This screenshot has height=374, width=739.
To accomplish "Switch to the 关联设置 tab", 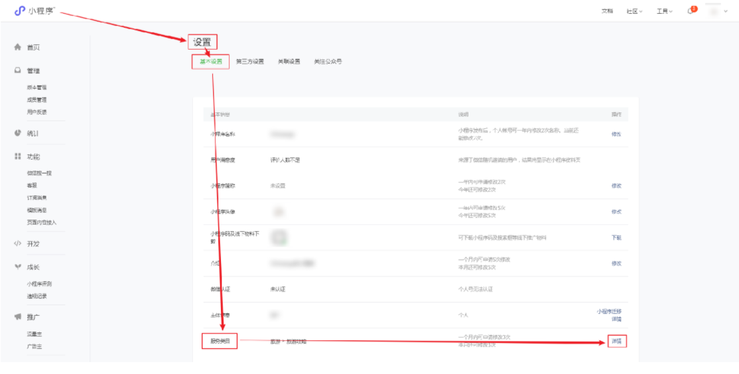I will 289,62.
